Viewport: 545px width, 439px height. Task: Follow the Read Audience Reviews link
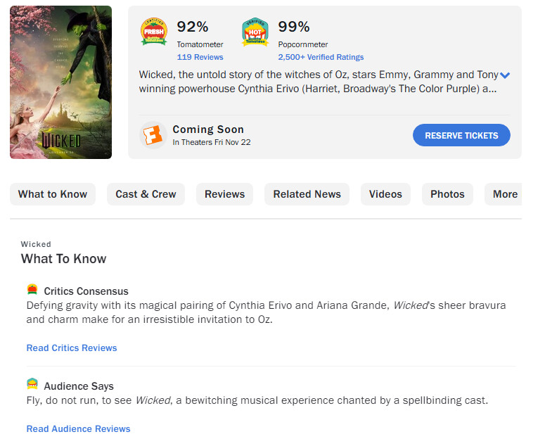(78, 428)
